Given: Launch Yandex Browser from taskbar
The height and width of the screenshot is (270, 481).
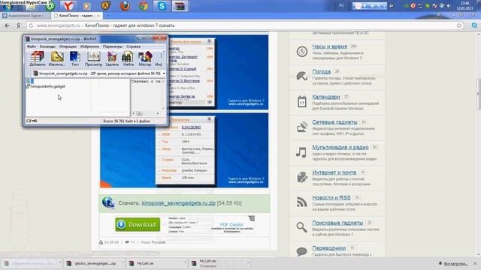Looking at the screenshot, I should click(x=68, y=6).
